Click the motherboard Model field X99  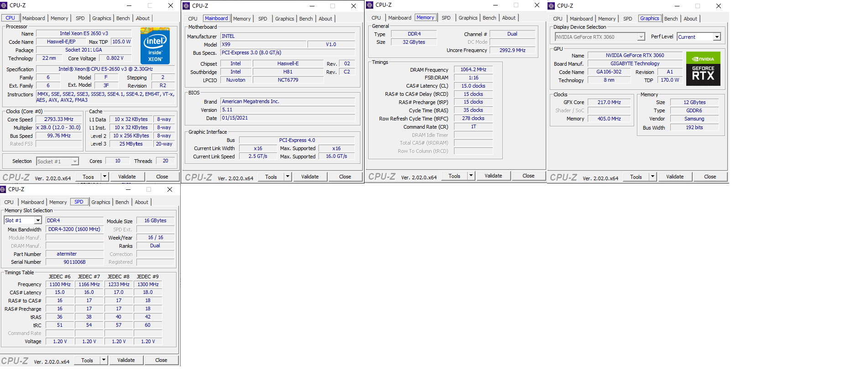click(x=263, y=44)
